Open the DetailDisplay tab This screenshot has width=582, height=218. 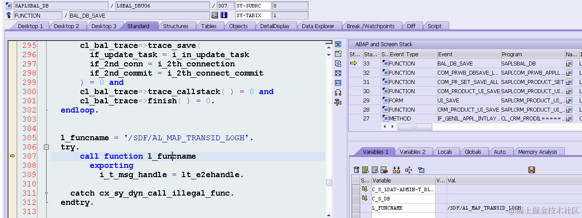pyautogui.click(x=275, y=26)
